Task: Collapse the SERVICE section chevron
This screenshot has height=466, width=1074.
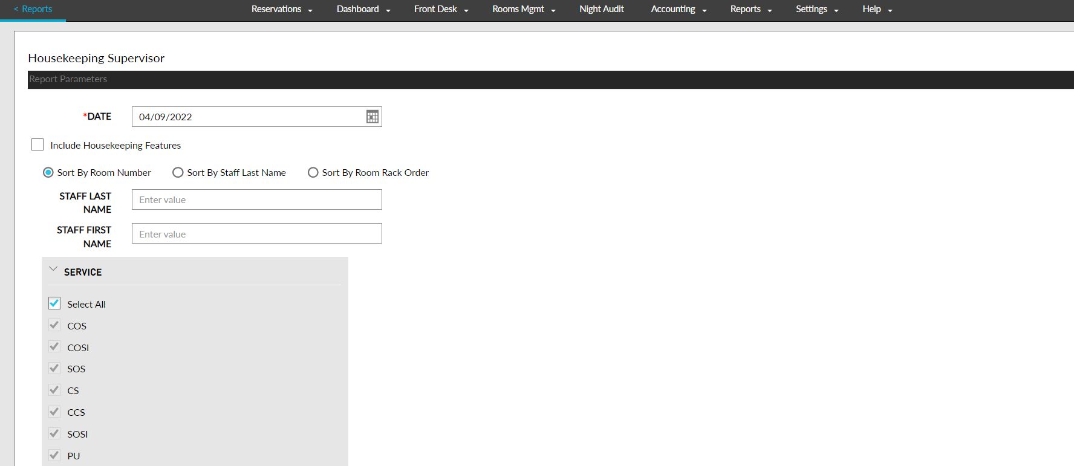Action: pyautogui.click(x=53, y=270)
